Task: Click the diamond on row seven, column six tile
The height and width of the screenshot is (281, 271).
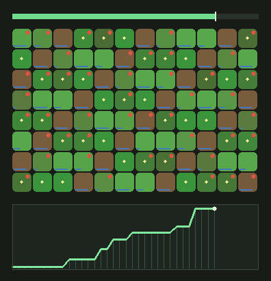Action: [125, 162]
